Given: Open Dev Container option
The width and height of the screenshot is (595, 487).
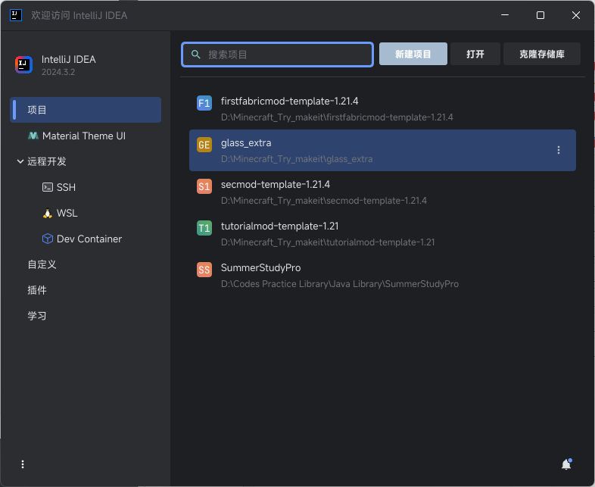Looking at the screenshot, I should tap(89, 239).
